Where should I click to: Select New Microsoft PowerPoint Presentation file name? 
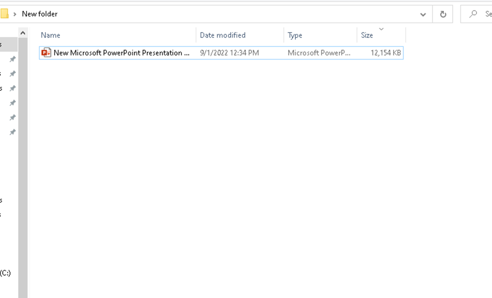click(121, 52)
